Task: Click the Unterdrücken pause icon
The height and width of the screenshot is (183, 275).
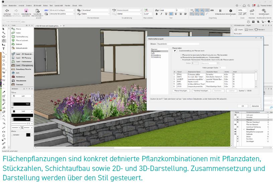Action: point(220,10)
